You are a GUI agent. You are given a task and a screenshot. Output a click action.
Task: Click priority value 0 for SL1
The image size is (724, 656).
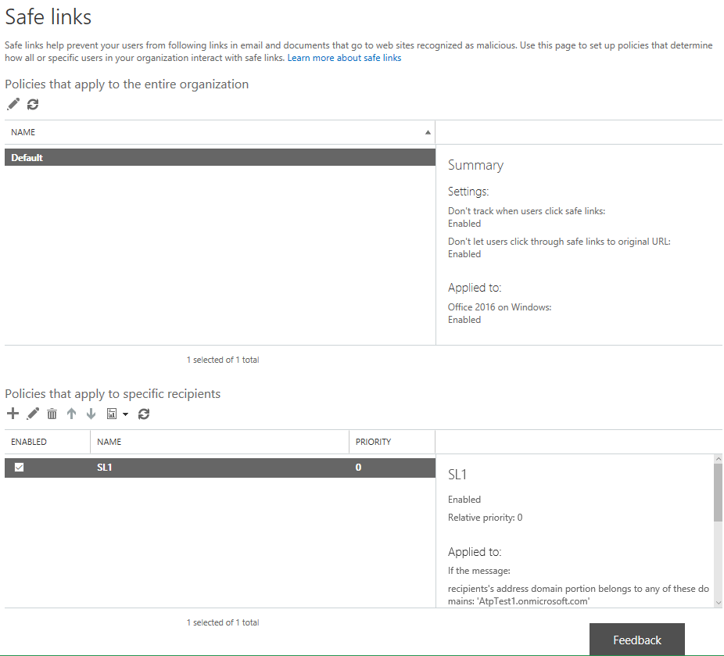point(358,468)
